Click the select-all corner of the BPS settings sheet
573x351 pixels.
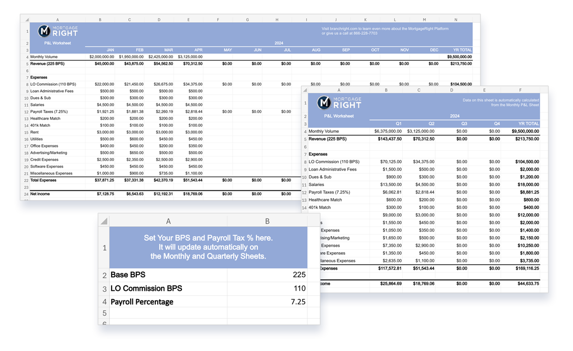pos(104,221)
